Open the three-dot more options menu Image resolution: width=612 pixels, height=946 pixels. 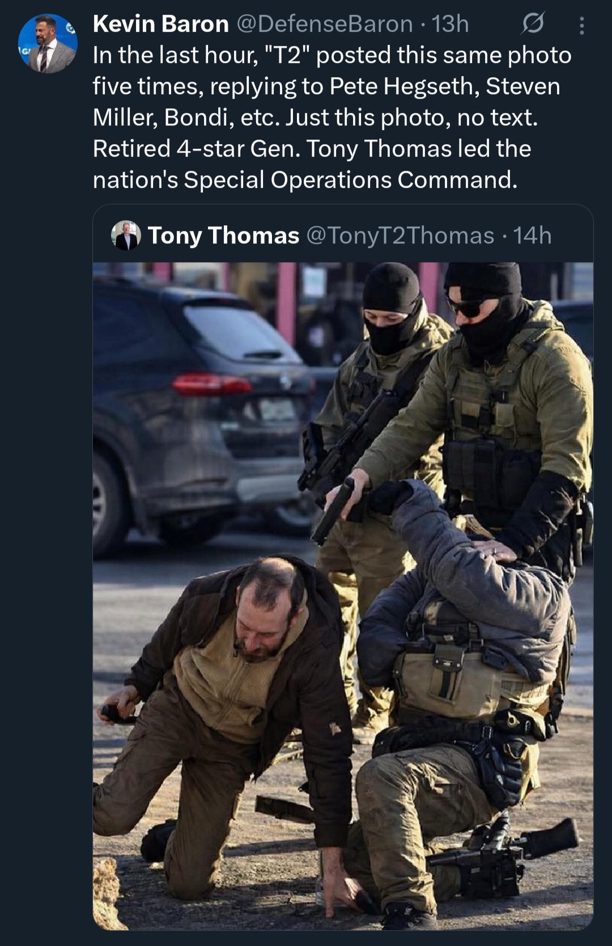tap(581, 25)
